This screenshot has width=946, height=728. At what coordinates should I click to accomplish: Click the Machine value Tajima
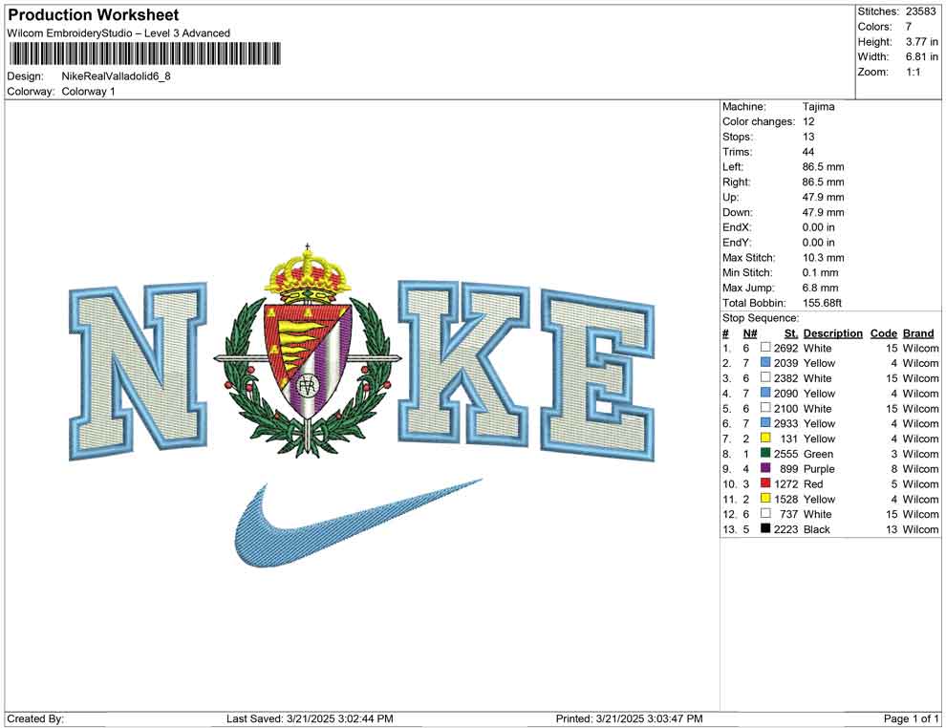818,106
